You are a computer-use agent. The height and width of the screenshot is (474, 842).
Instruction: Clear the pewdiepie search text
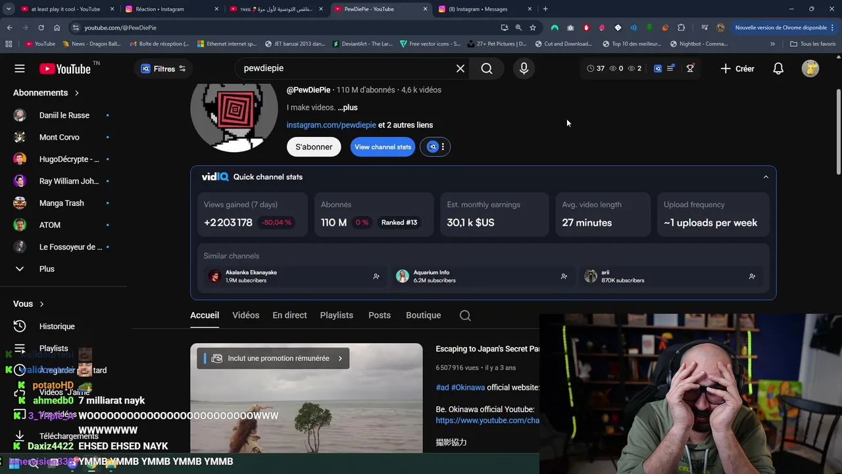[460, 68]
